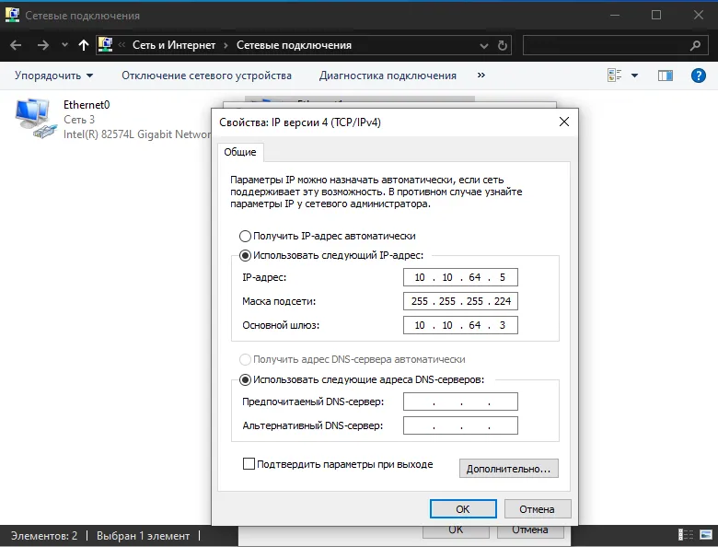Go back with the left arrow
This screenshot has width=718, height=547.
pyautogui.click(x=16, y=45)
